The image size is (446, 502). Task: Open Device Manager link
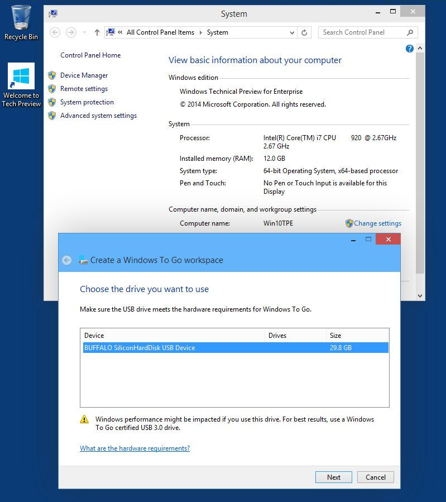84,75
